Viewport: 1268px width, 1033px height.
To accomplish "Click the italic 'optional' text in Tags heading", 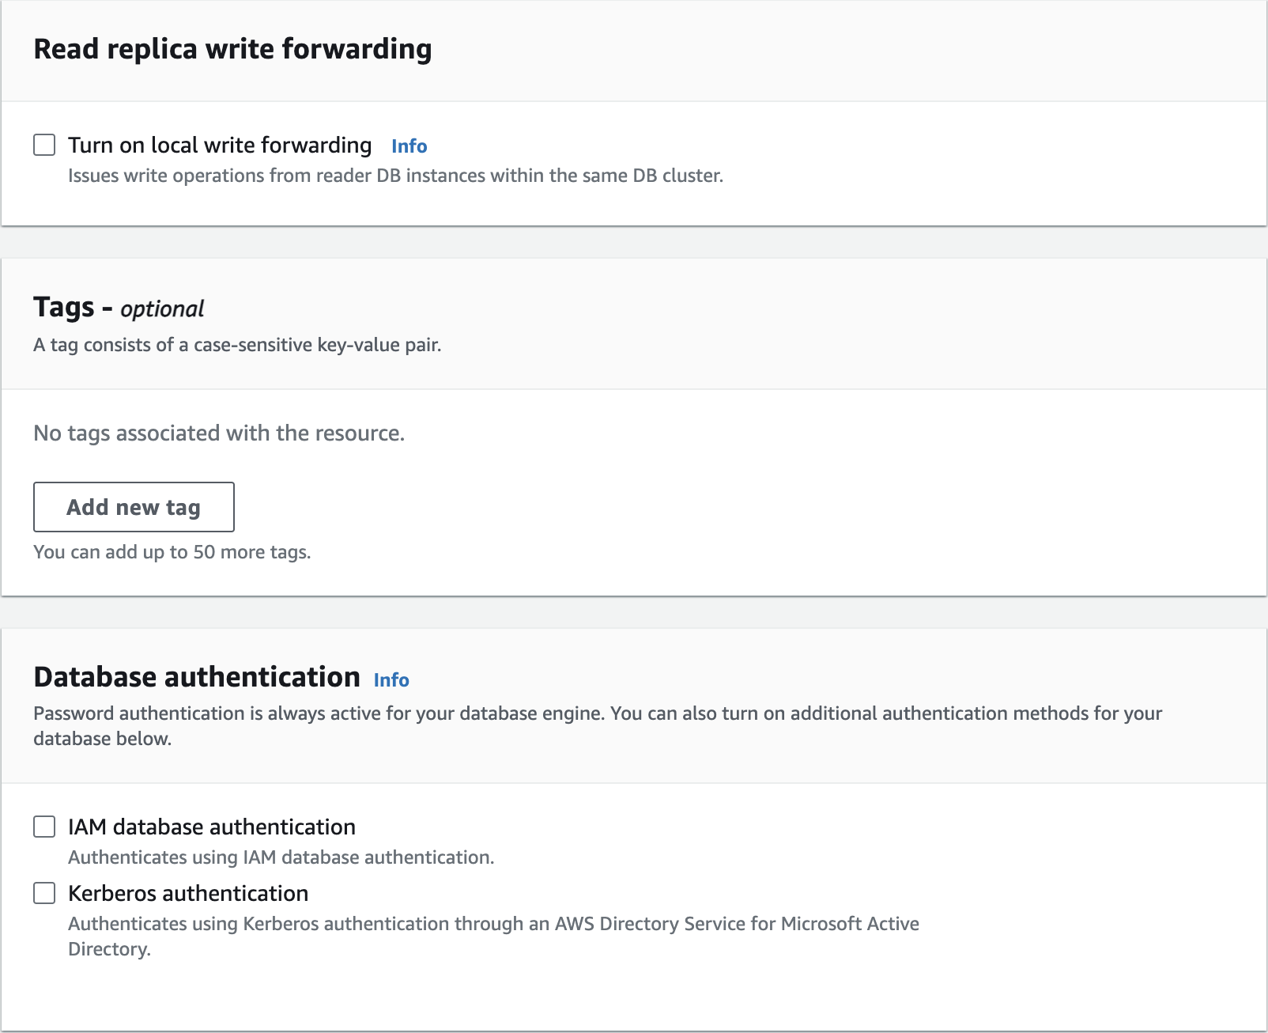I will 162,308.
